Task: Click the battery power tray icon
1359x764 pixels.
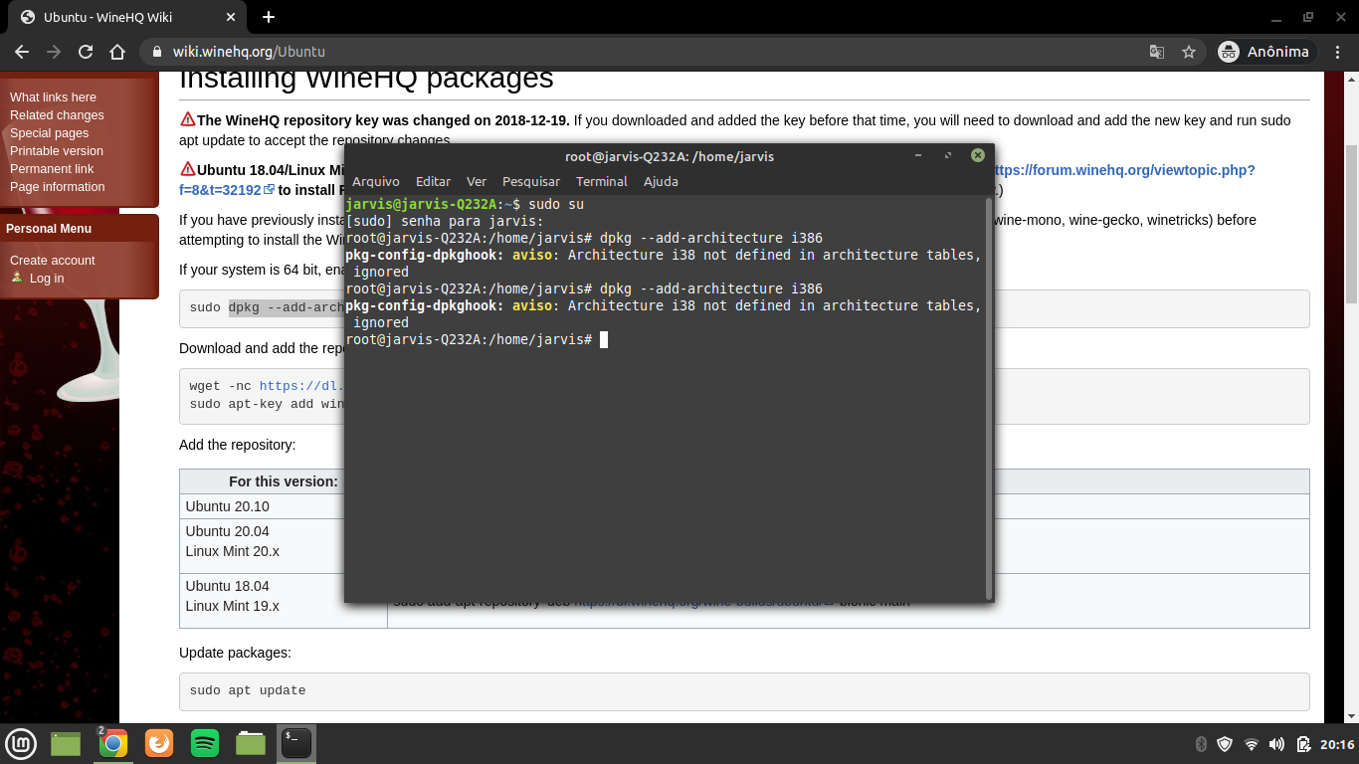Action: click(x=1302, y=744)
